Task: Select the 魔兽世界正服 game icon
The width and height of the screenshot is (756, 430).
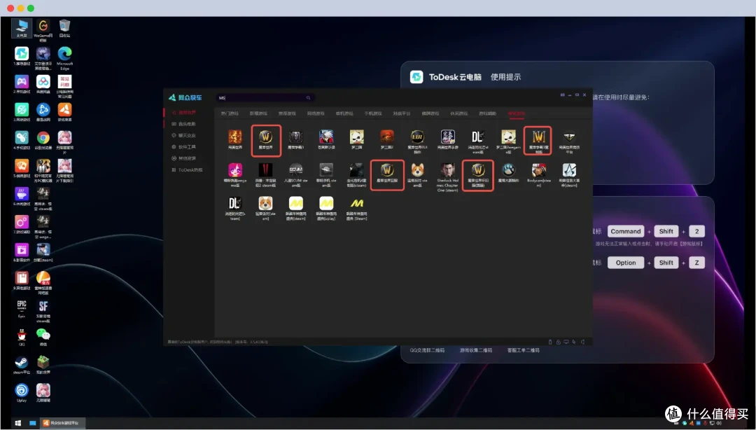Action: coord(387,170)
